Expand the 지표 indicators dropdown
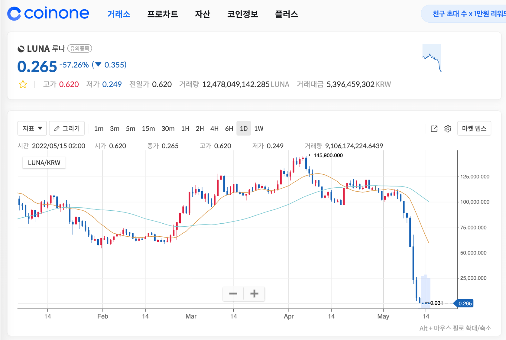 32,128
